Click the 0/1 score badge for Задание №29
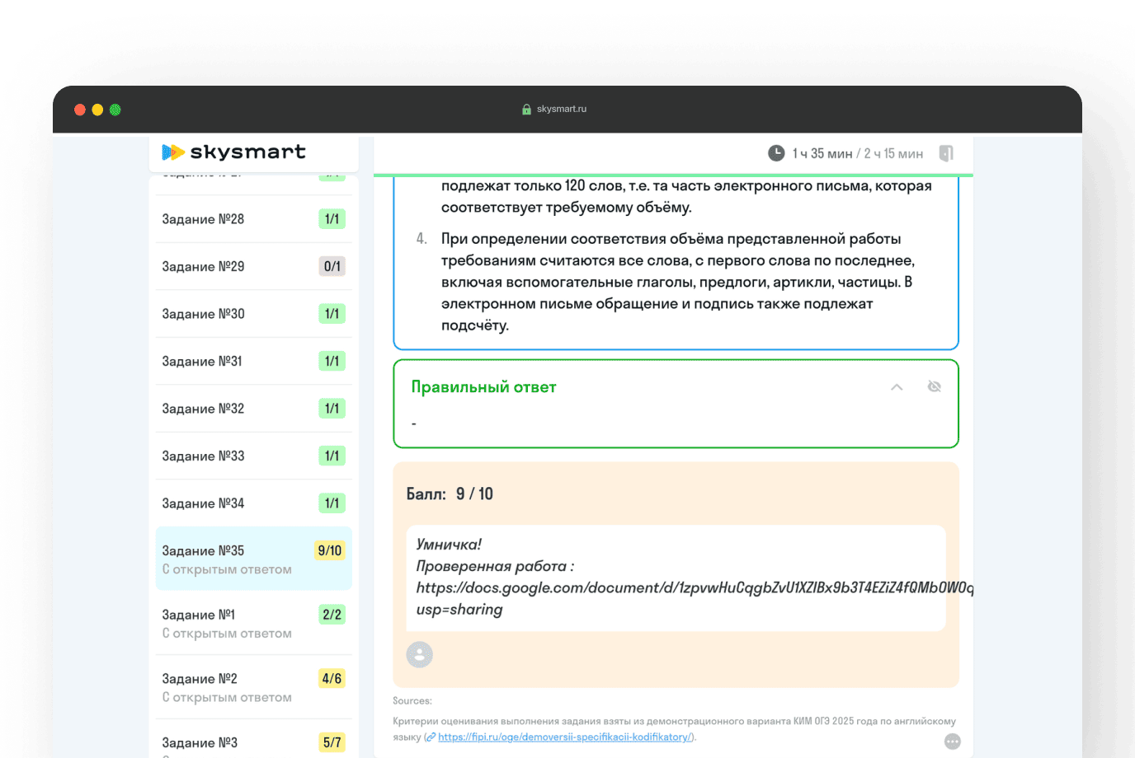 [332, 266]
